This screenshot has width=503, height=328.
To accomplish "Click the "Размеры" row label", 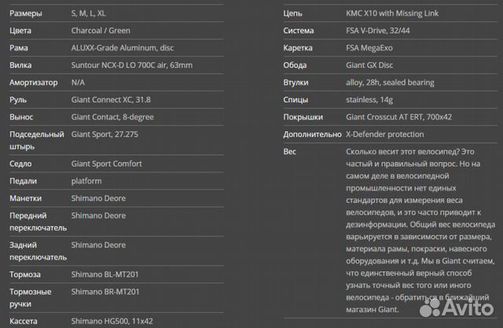I will (26, 13).
